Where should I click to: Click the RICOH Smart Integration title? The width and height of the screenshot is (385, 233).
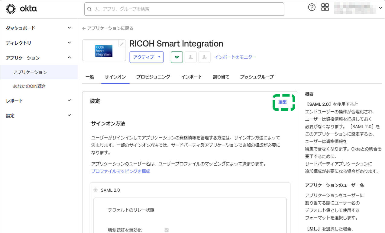coord(176,44)
